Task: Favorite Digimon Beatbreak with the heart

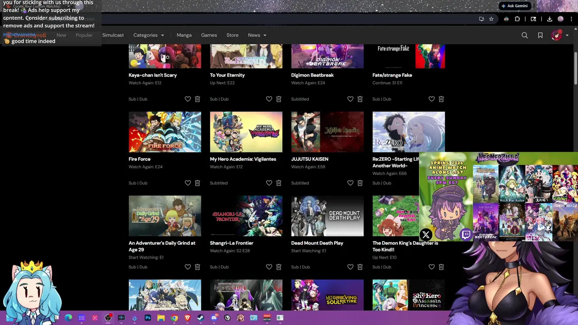Action: coord(350,99)
